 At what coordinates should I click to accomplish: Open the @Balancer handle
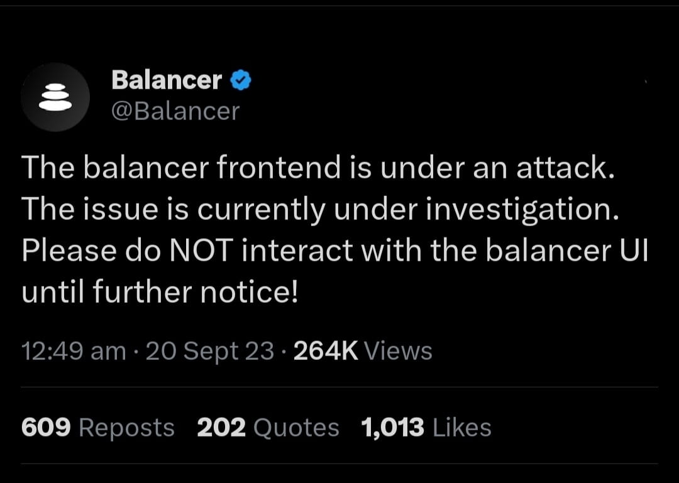pos(175,111)
